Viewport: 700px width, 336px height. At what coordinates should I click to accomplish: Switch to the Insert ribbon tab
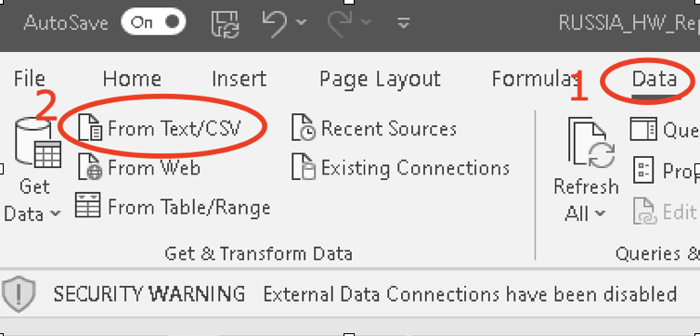(x=239, y=79)
